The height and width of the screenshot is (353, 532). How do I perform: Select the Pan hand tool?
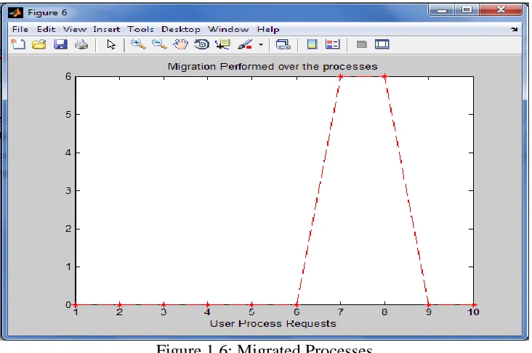point(180,44)
